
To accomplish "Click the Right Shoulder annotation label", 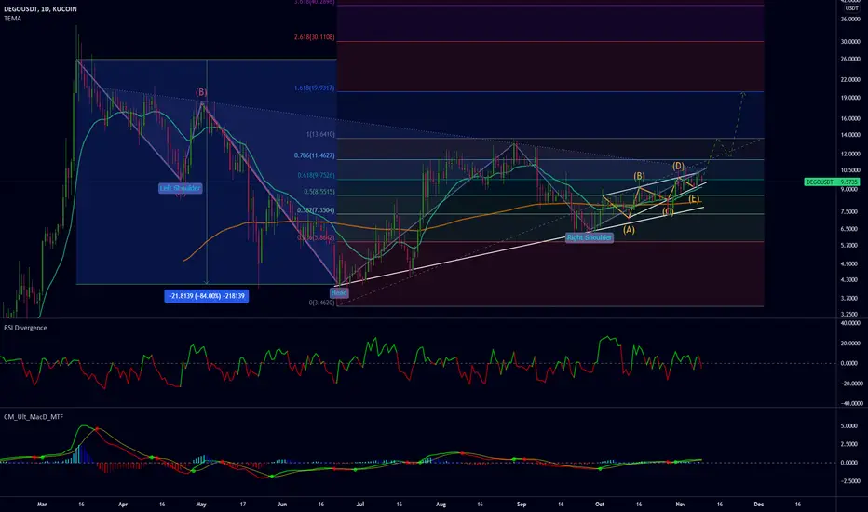I will click(x=590, y=237).
